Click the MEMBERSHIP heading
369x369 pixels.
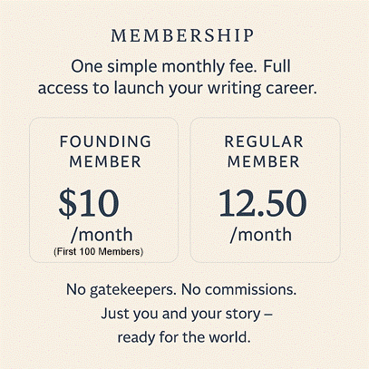coord(182,35)
